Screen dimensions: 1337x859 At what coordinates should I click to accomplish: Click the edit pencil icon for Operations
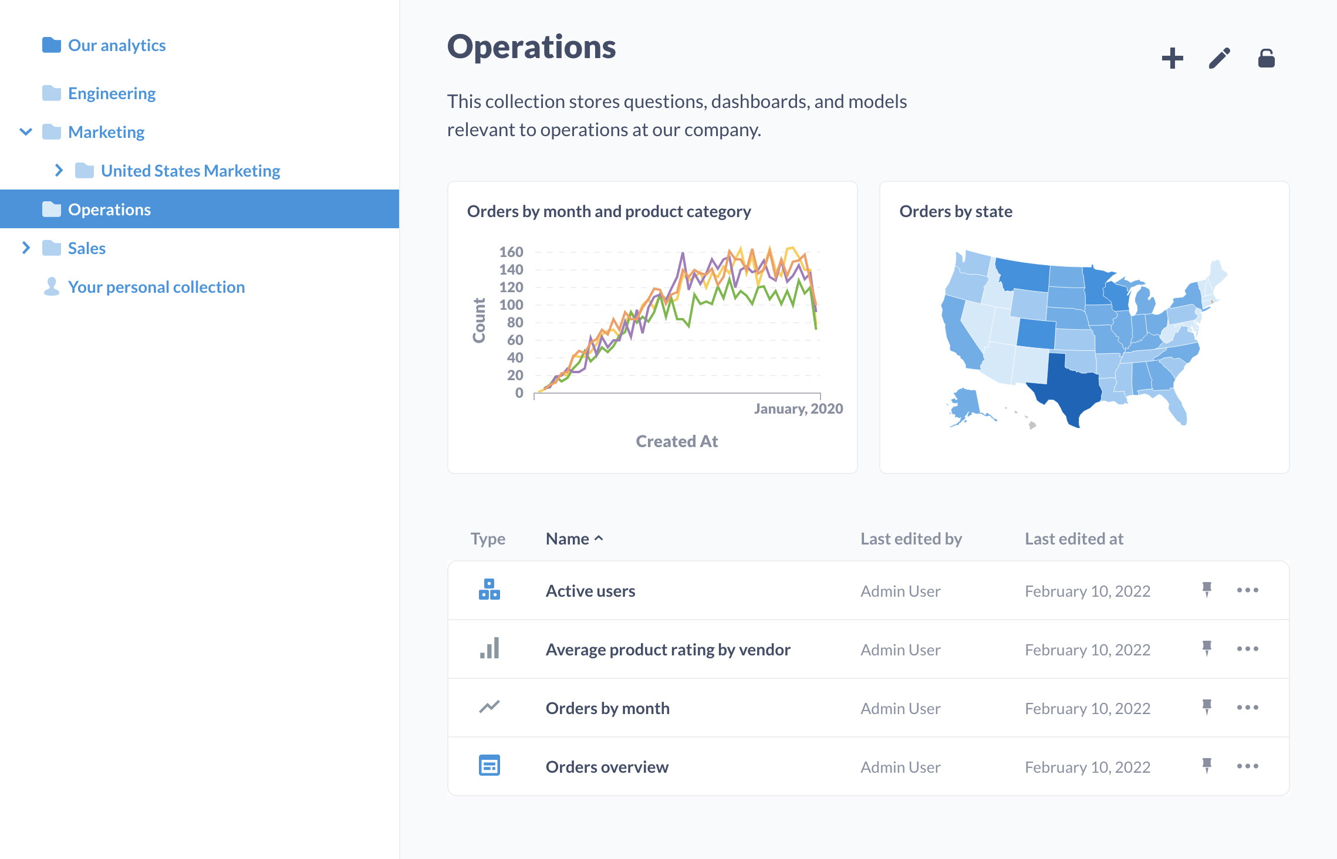(1218, 56)
